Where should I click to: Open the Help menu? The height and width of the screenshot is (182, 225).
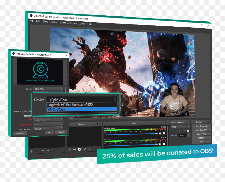pos(90,24)
